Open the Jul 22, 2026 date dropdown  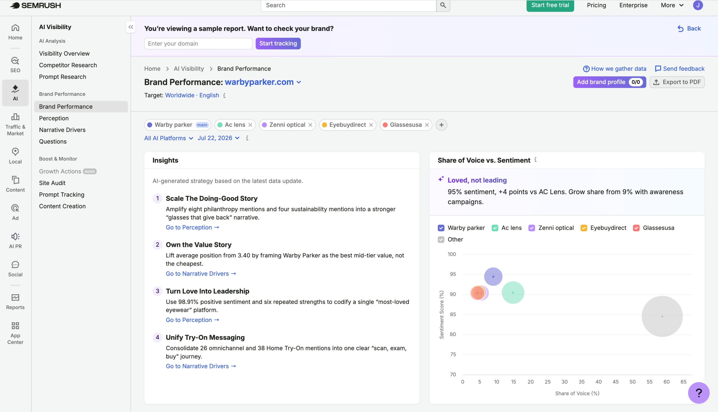tap(218, 138)
